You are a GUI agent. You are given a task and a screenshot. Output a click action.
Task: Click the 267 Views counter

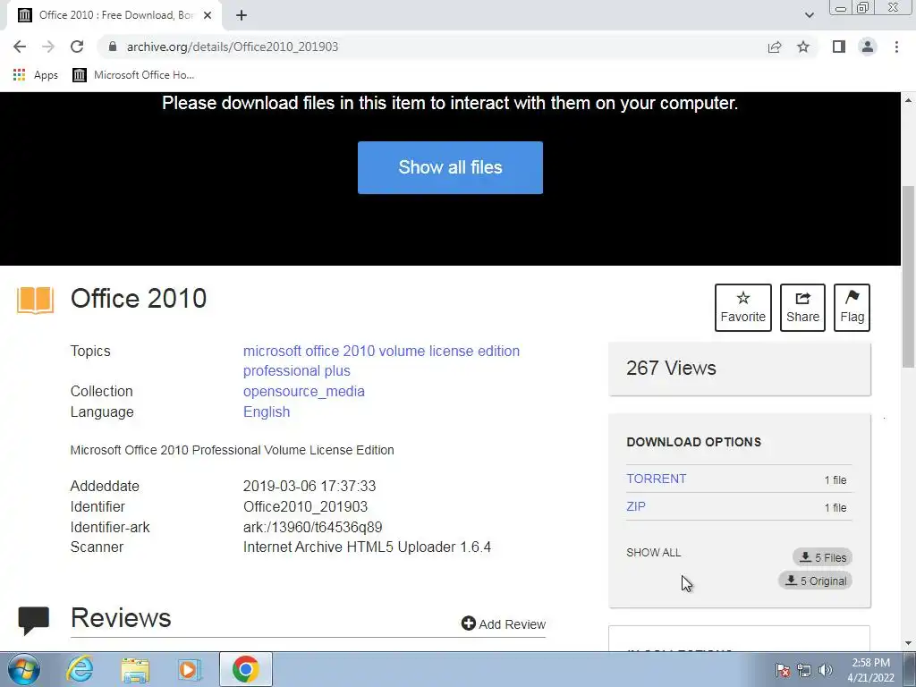[671, 368]
